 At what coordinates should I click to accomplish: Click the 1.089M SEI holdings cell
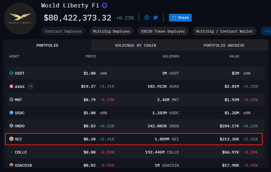coord(167,139)
